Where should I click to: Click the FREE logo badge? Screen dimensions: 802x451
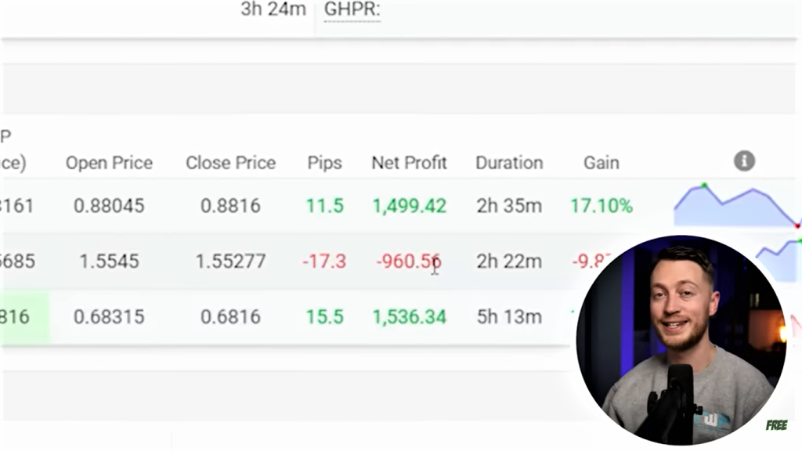776,425
